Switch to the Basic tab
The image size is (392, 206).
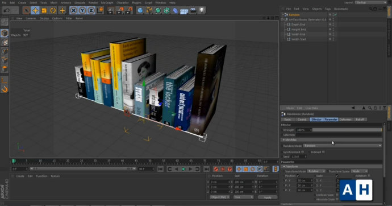pyautogui.click(x=287, y=120)
